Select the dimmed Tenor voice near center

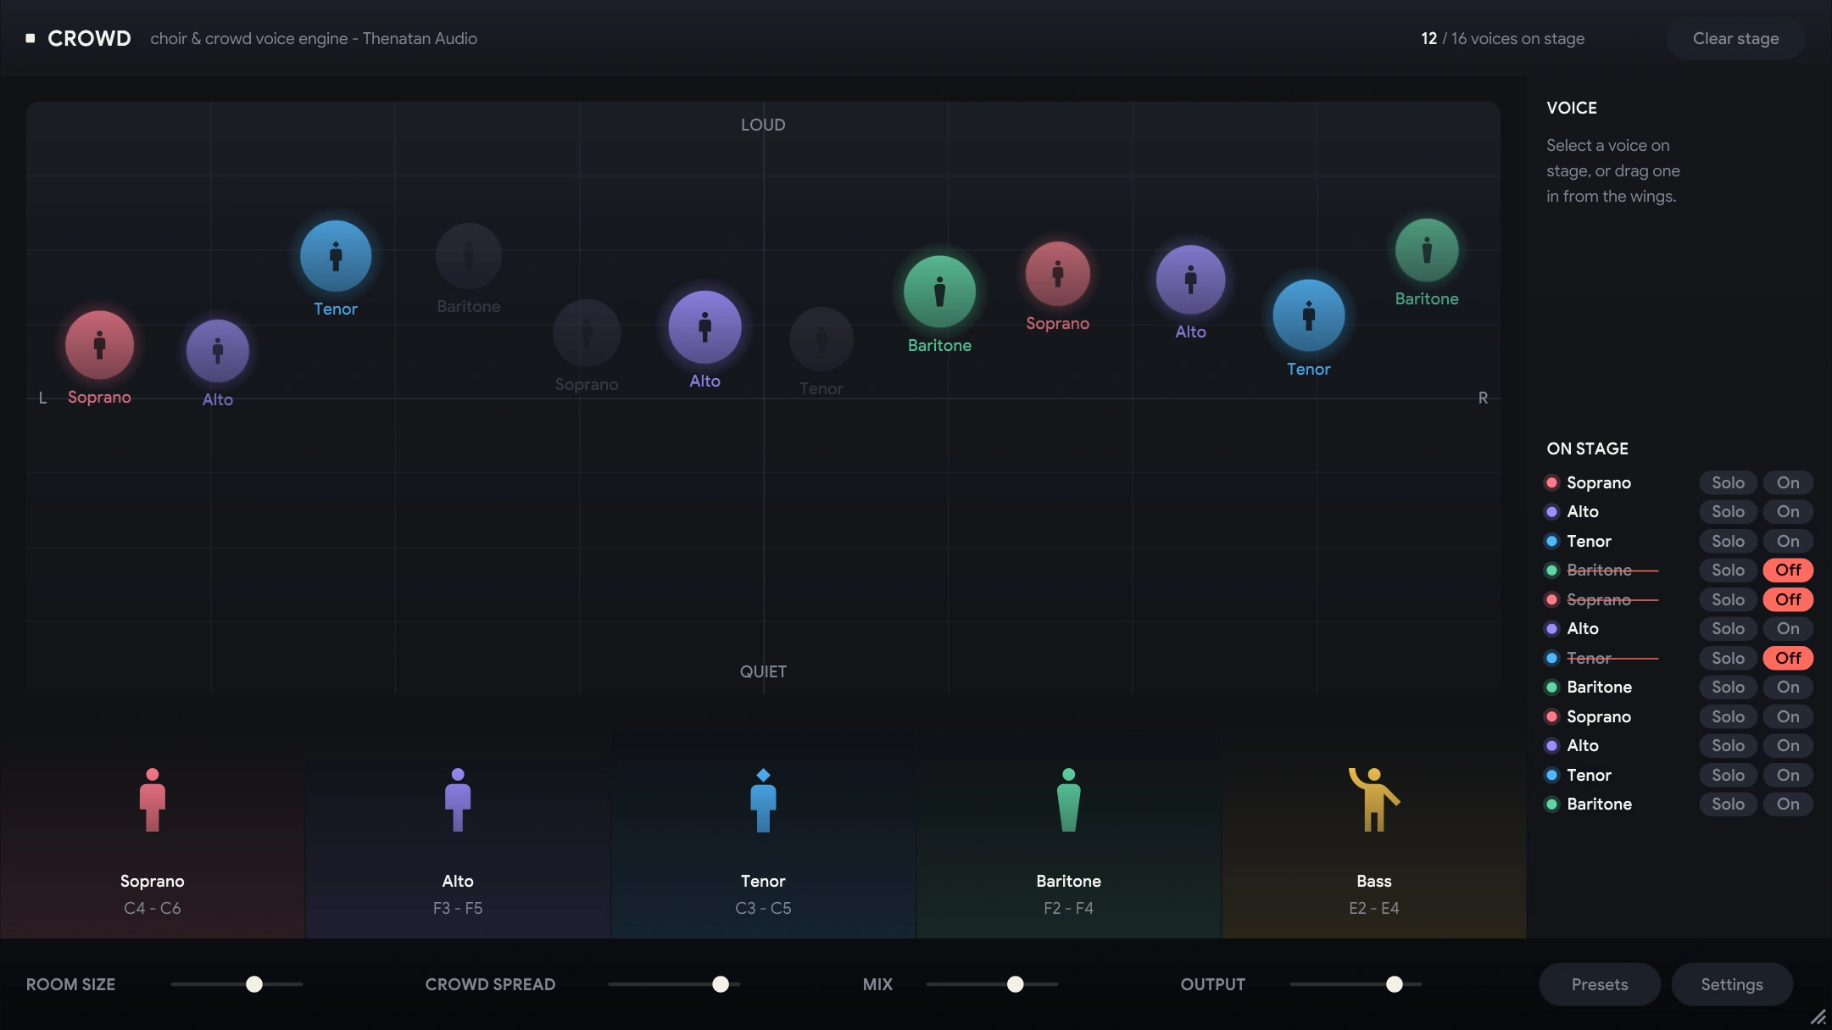[x=821, y=339]
